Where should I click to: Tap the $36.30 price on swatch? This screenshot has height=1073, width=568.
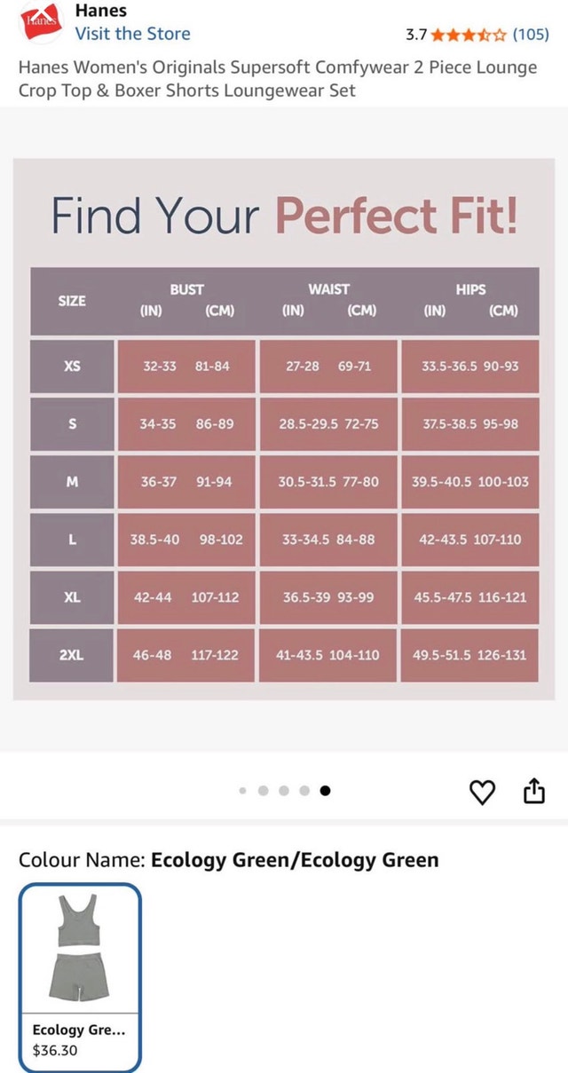[55, 1049]
